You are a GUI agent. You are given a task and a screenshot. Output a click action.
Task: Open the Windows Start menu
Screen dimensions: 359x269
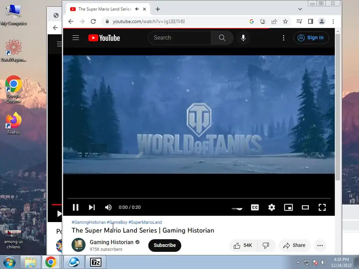9,262
